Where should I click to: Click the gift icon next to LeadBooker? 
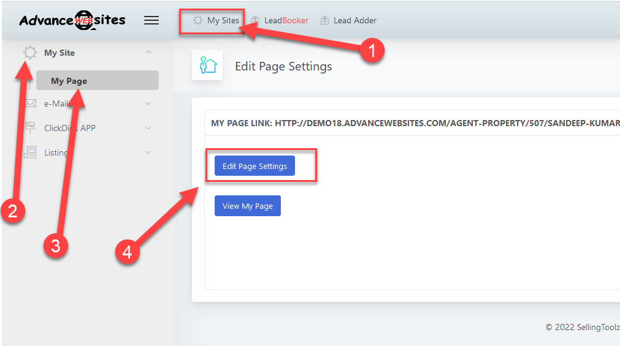click(255, 21)
